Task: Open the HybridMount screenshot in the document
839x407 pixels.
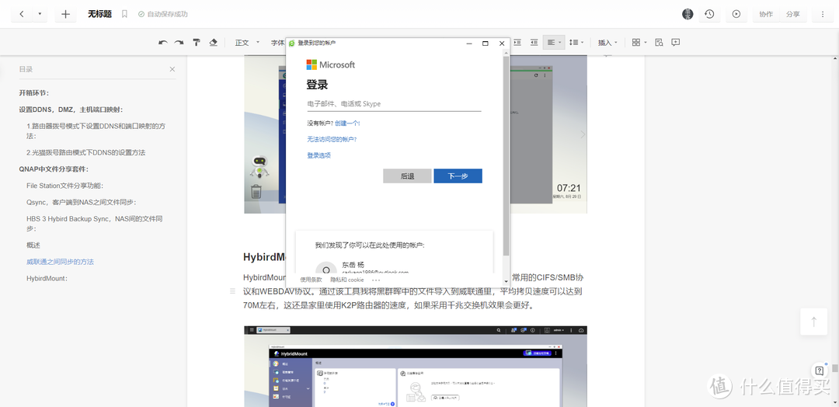Action: pos(416,367)
